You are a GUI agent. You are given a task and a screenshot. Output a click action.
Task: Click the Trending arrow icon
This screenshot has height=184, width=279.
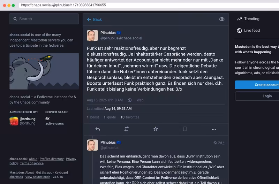pos(239,19)
